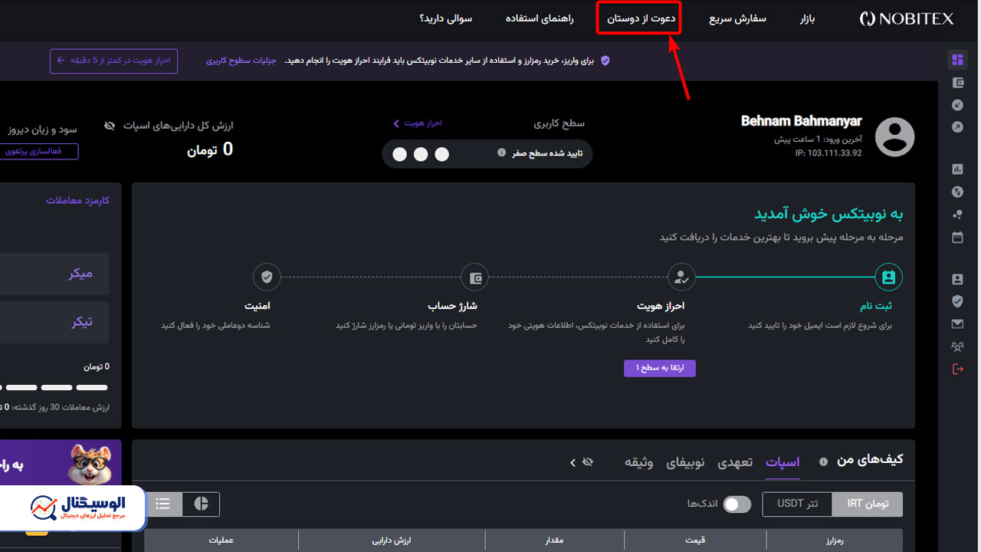Image resolution: width=981 pixels, height=552 pixels.
Task: Select تتر USDT currency option
Action: (797, 504)
